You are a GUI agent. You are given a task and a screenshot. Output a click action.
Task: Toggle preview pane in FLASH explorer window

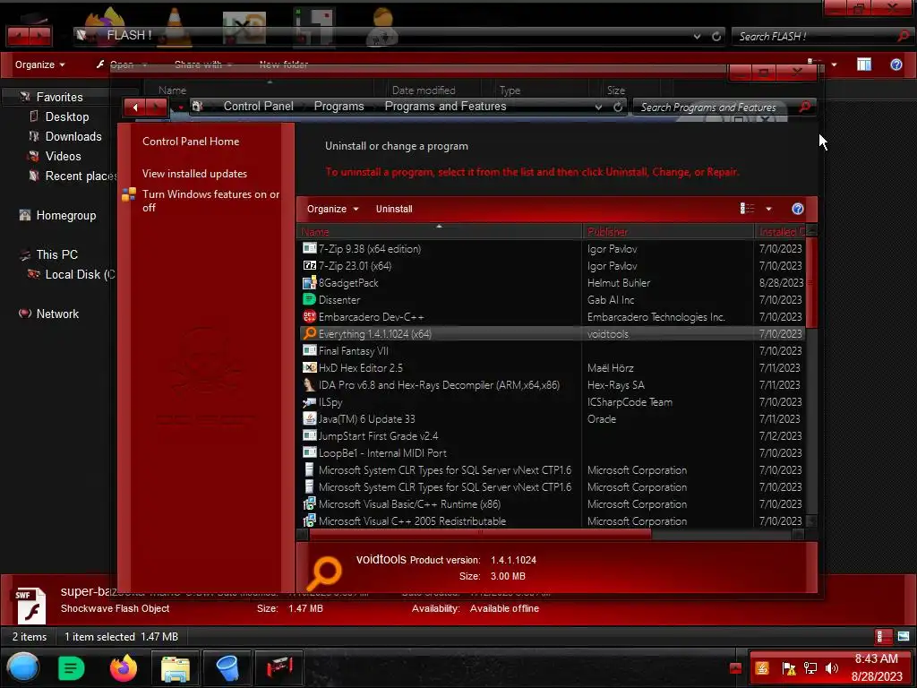[864, 64]
